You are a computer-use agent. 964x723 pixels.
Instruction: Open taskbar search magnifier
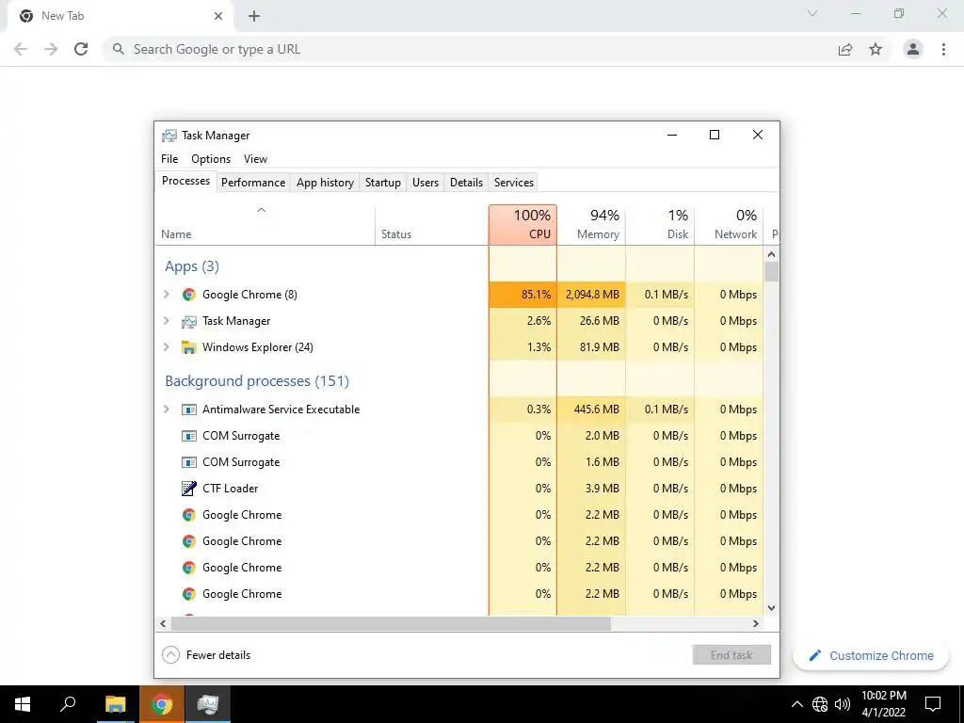68,704
